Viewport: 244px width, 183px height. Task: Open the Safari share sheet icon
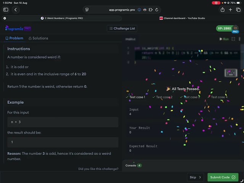(222, 10)
